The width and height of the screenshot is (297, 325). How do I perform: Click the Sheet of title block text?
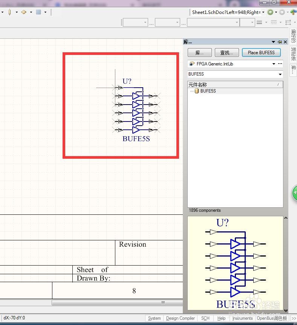[92, 269]
